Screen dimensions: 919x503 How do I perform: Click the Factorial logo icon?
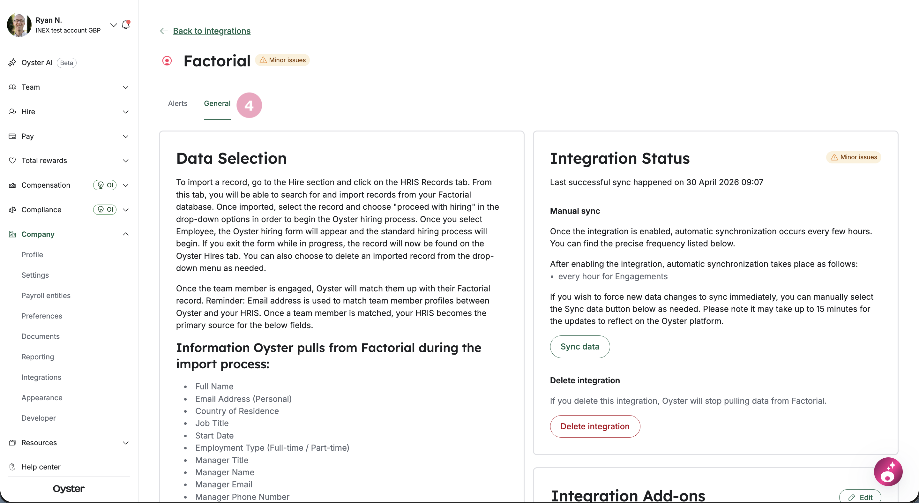167,61
